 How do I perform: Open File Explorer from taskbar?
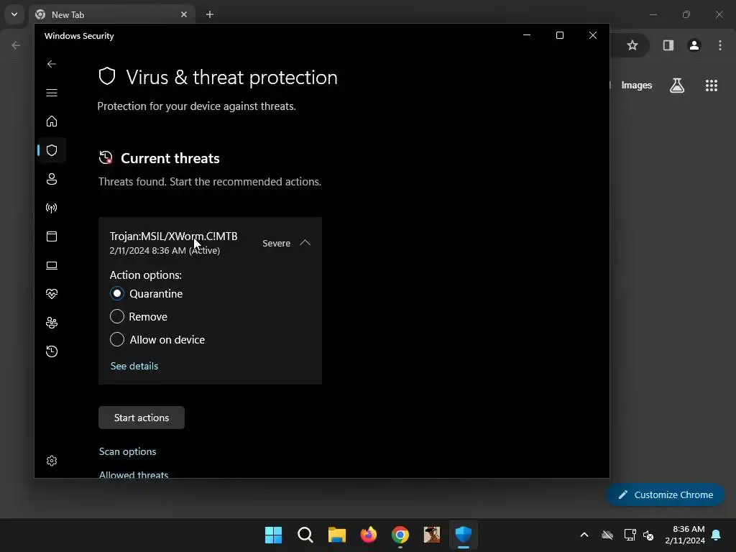click(x=337, y=535)
